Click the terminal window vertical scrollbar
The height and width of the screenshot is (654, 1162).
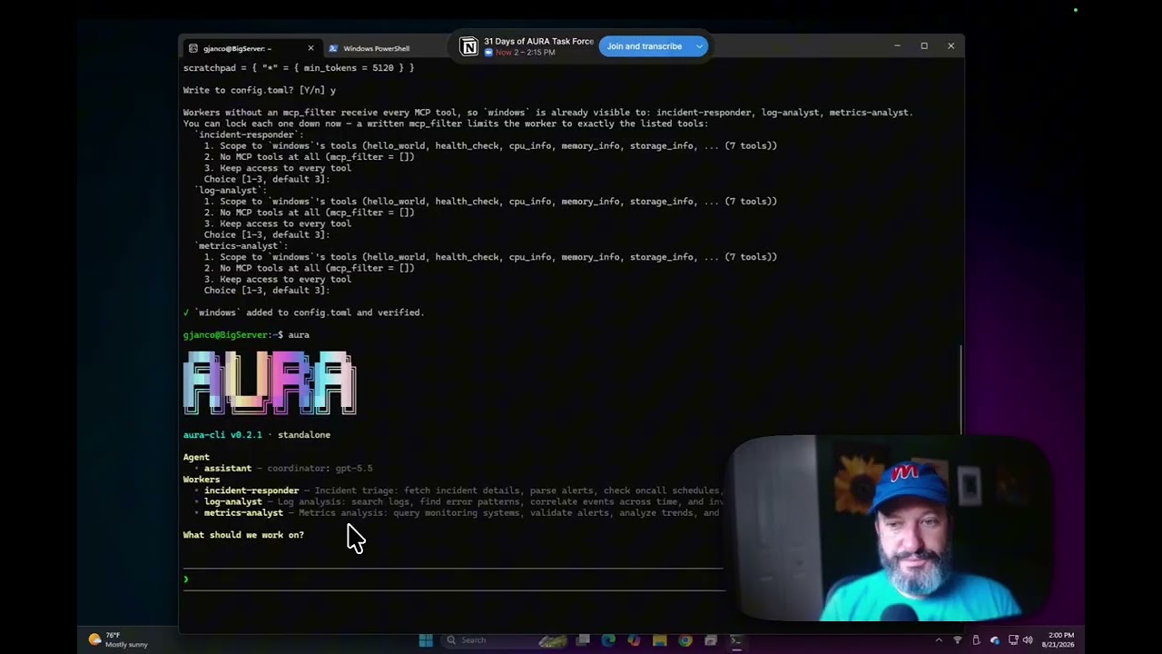point(960,390)
